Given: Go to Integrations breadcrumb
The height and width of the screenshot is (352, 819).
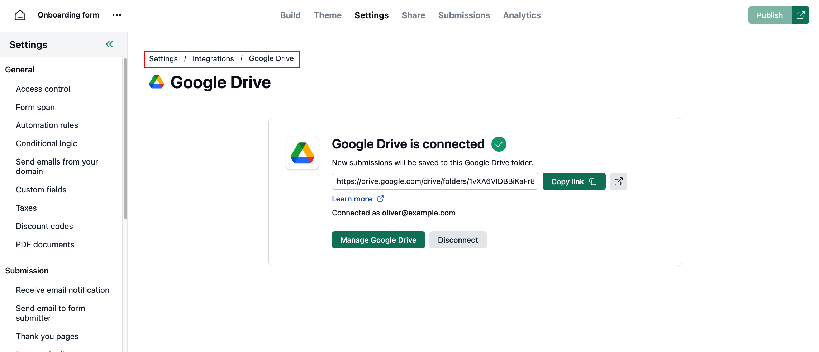Looking at the screenshot, I should coord(213,59).
